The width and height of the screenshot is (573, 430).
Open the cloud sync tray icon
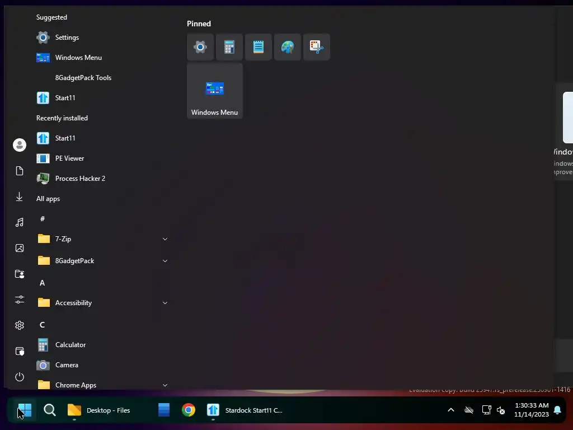point(469,410)
